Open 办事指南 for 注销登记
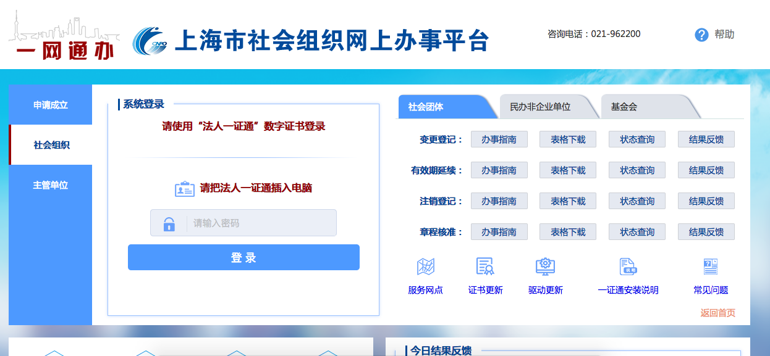Screen dimensions: 770x356 (x=499, y=201)
